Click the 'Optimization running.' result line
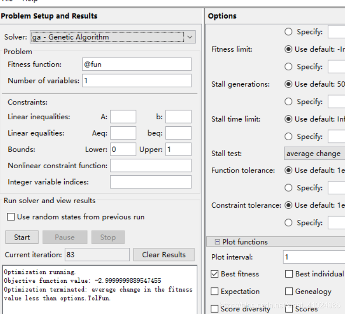The height and width of the screenshot is (314, 345). point(40,272)
